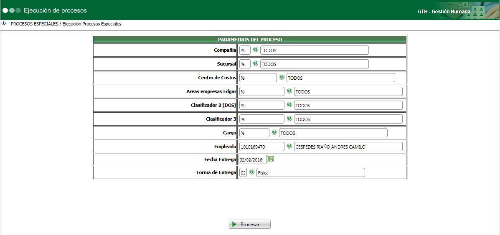Open lookup icon for Areas empresas Edgar
The width and height of the screenshot is (500, 235).
(289, 91)
